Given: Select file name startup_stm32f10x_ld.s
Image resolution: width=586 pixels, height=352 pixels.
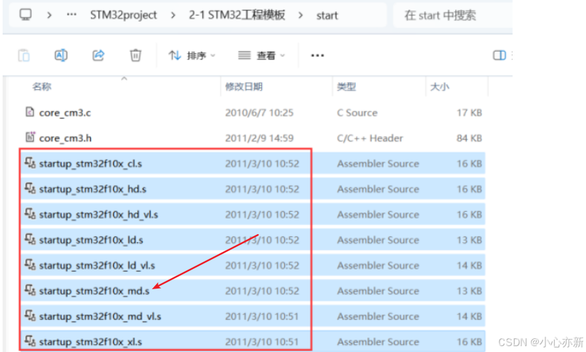Looking at the screenshot, I should click(x=91, y=240).
